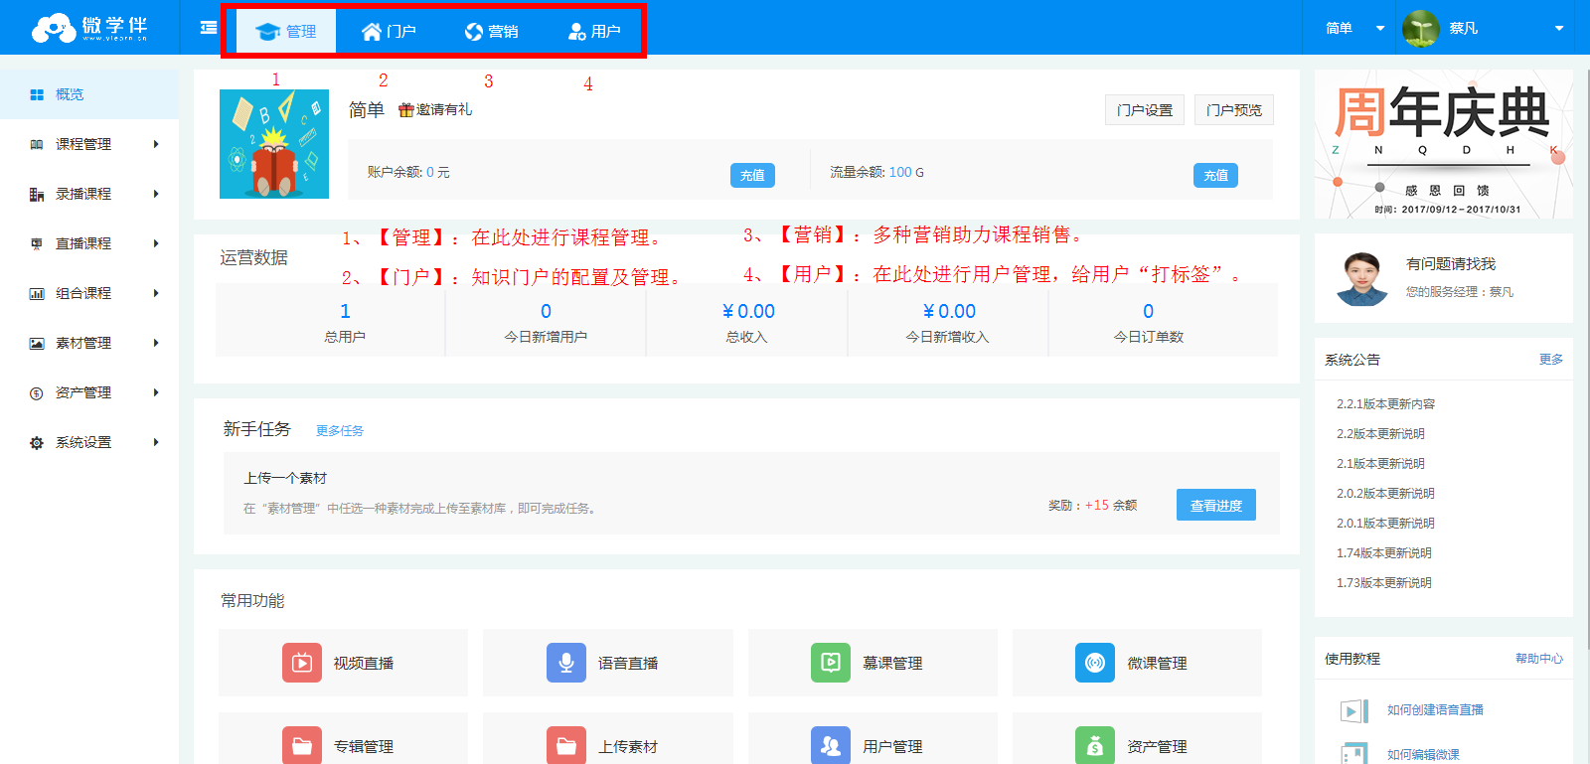This screenshot has height=764, width=1590.
Task: Switch to the 门户 top tab
Action: tap(389, 31)
